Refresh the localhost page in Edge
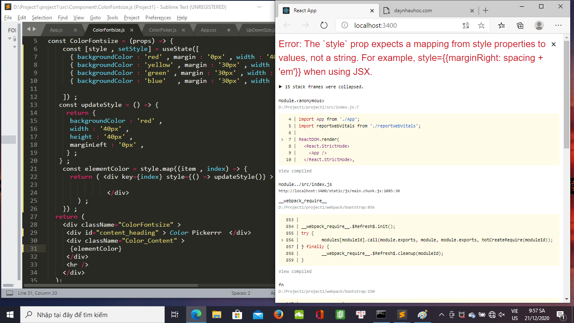The height and width of the screenshot is (323, 574). click(324, 25)
